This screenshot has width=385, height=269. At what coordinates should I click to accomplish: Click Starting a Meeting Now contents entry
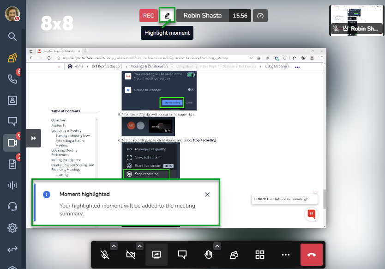point(72,136)
